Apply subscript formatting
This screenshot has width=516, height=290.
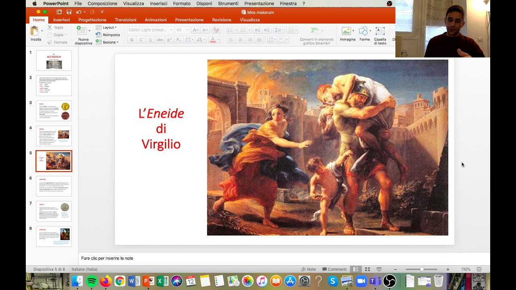[x=179, y=39]
